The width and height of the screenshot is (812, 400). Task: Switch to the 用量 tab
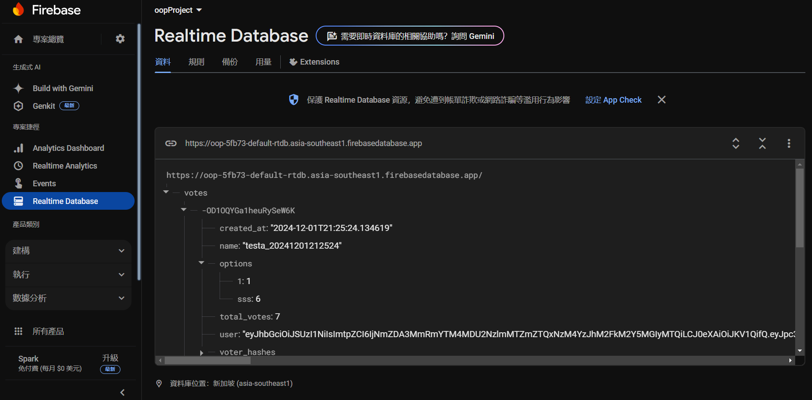pos(263,62)
